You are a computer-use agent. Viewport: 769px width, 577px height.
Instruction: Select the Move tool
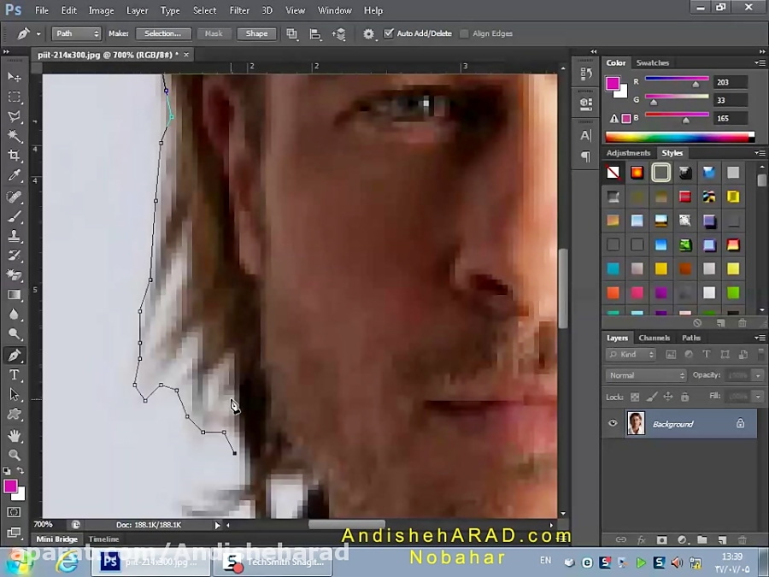(x=15, y=77)
